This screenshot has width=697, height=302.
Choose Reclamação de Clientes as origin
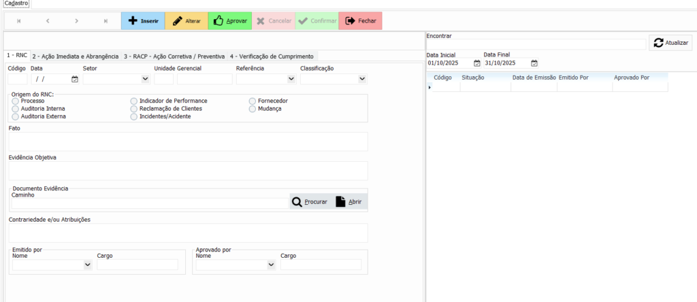[134, 109]
